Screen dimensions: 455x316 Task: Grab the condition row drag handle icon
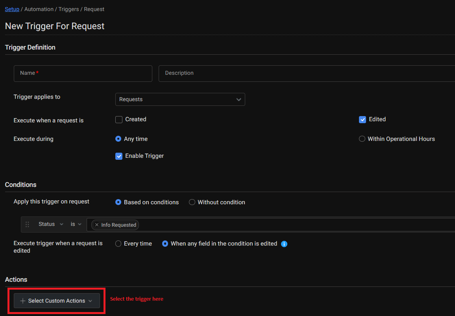(x=27, y=224)
